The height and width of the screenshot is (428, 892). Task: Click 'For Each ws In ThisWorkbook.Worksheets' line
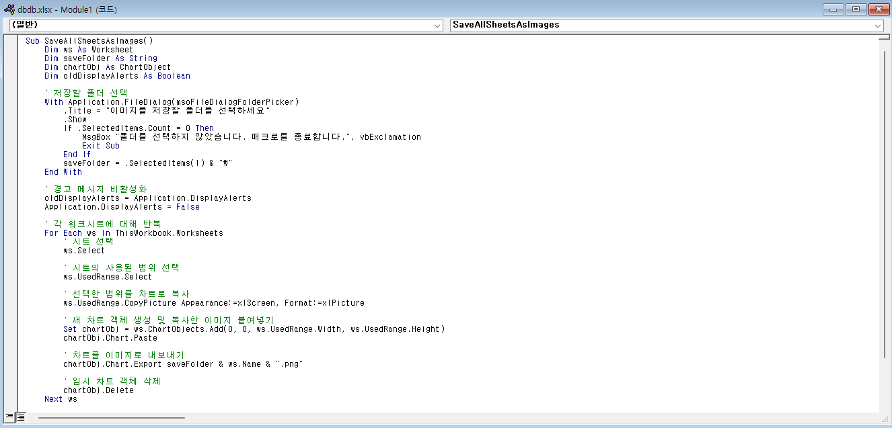click(134, 233)
